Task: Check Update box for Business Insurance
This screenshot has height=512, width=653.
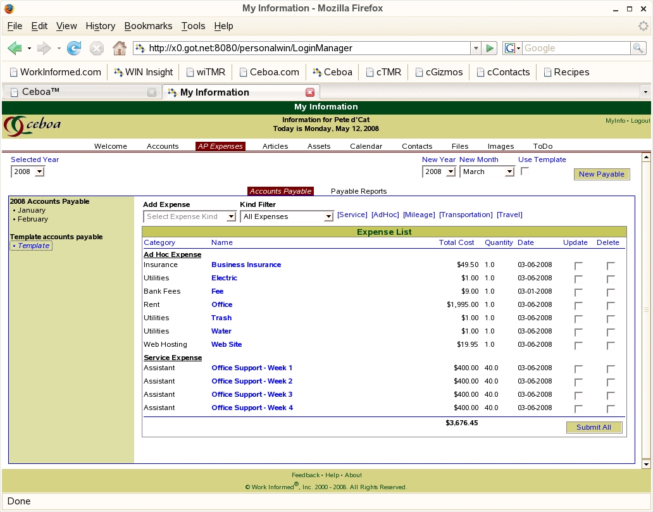Action: tap(578, 266)
